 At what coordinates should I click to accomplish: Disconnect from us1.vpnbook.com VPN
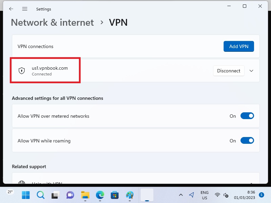pos(229,71)
